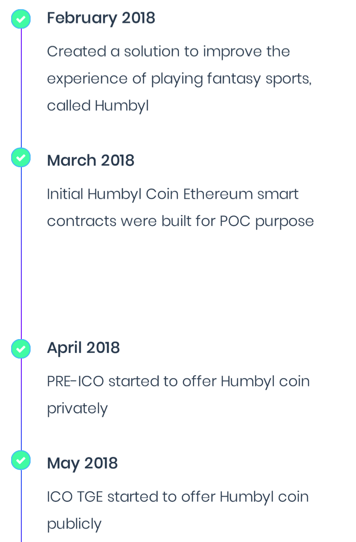Click the timeline line between March and April
This screenshot has width=356, height=542.
[x=21, y=252]
